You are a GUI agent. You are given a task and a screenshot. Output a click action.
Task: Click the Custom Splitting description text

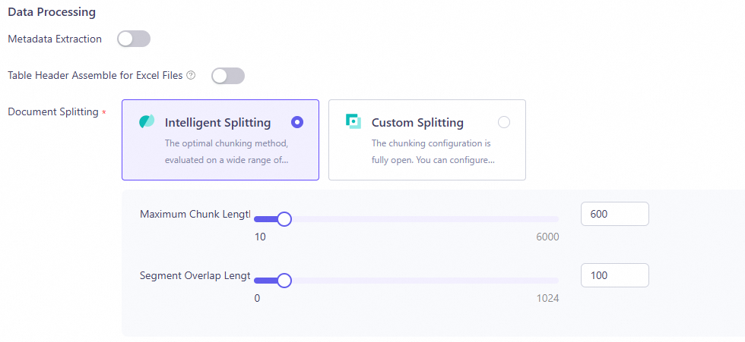pyautogui.click(x=433, y=152)
